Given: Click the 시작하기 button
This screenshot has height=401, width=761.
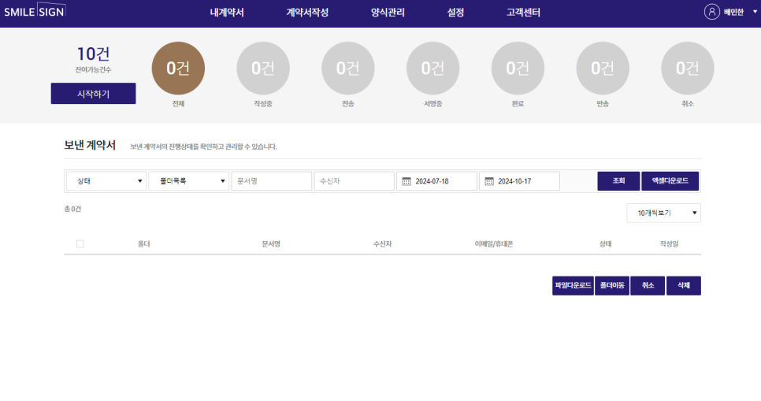Looking at the screenshot, I should 93,93.
